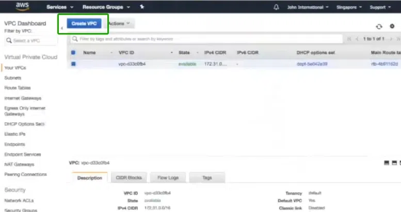This screenshot has height=212, width=401.
Task: Open Subnets in sidebar
Action: pyautogui.click(x=13, y=78)
